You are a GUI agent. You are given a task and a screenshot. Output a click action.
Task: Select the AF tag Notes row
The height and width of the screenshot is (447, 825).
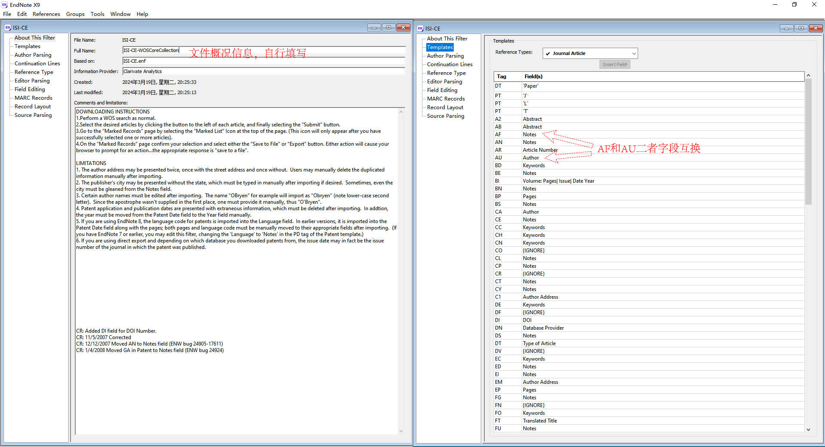[649, 135]
